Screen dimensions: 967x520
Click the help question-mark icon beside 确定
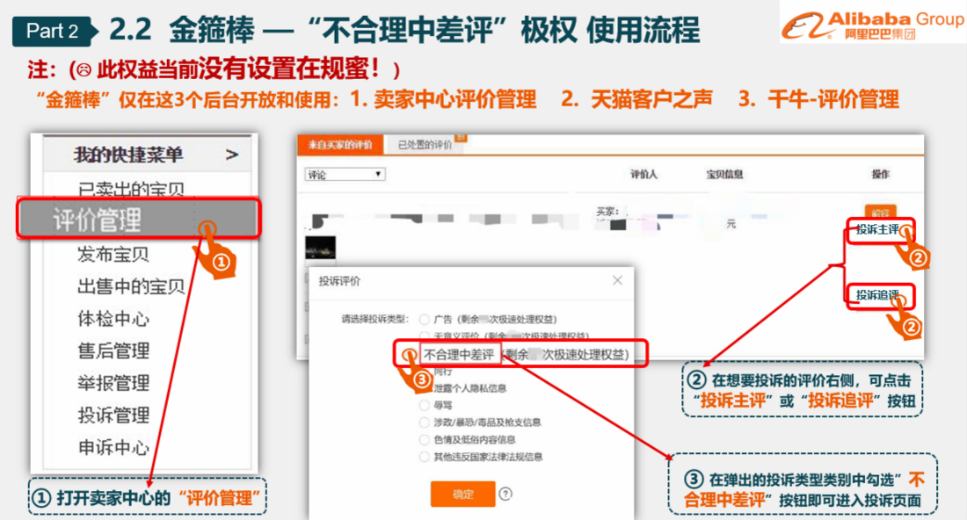pos(505,494)
